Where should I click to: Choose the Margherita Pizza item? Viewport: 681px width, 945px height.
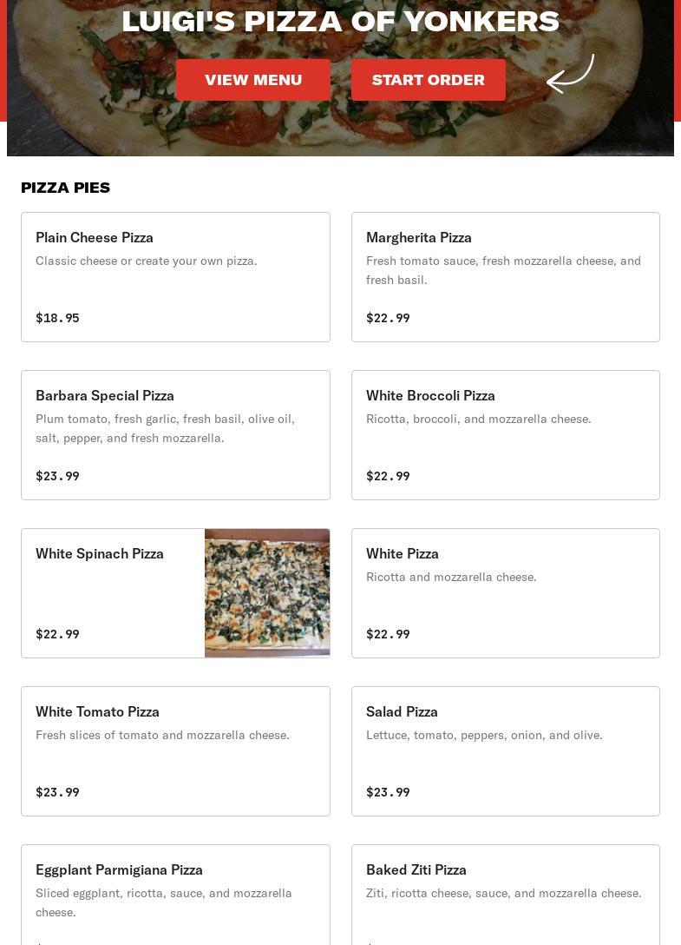(505, 277)
